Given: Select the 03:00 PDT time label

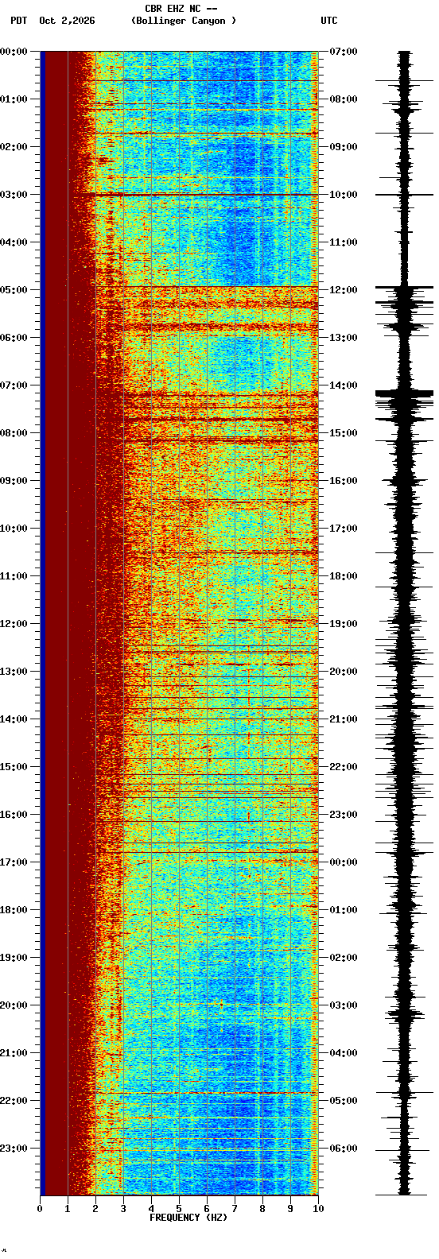Looking at the screenshot, I should pos(14,195).
